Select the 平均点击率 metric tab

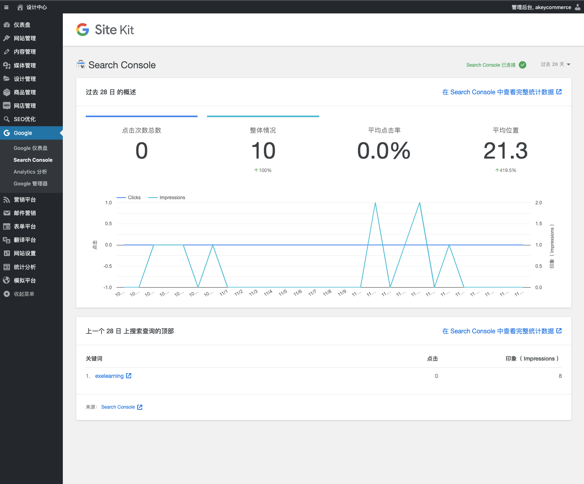pos(384,146)
